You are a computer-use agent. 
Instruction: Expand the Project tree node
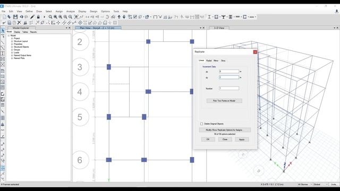(x=12, y=38)
